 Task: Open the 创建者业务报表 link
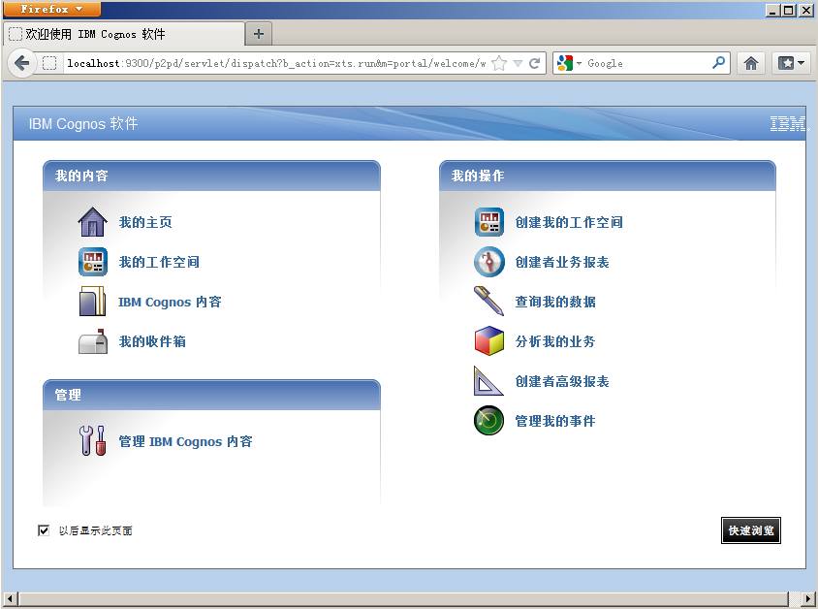562,262
